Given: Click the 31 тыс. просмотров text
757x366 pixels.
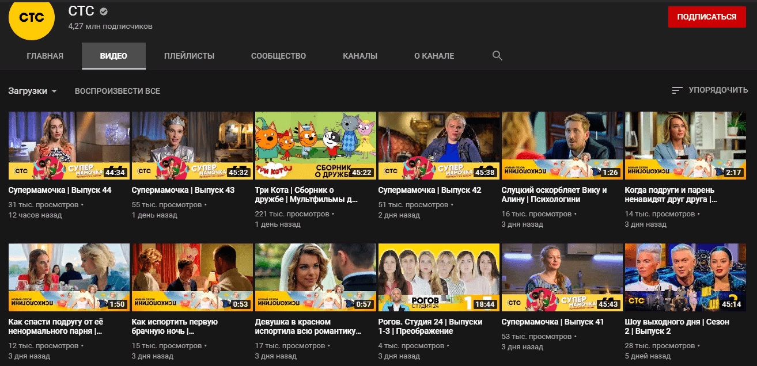Looking at the screenshot, I should [43, 204].
